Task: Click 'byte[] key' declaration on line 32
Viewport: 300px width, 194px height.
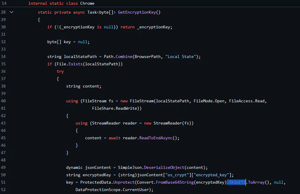Action: click(x=59, y=42)
